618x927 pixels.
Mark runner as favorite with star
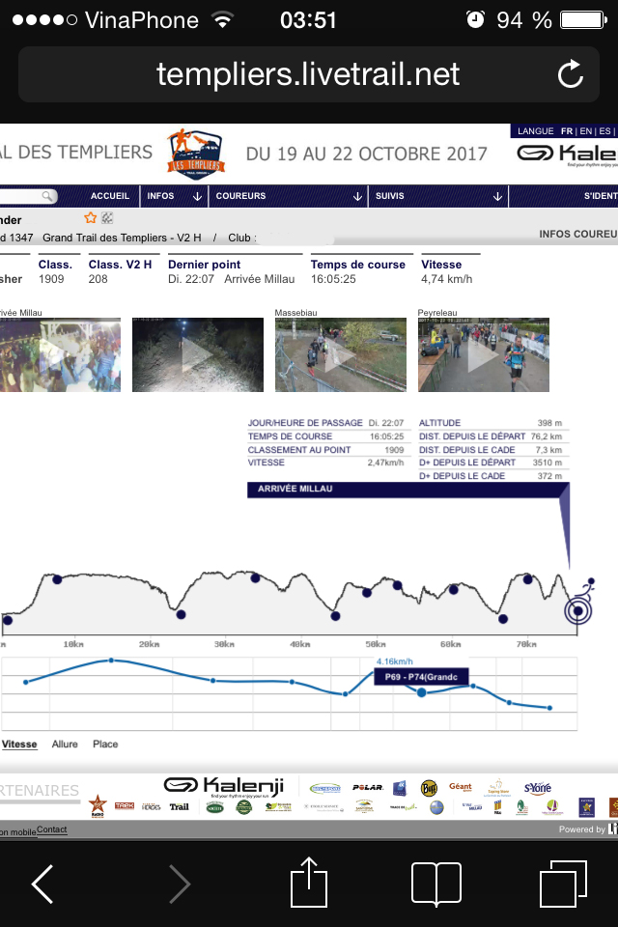point(91,218)
